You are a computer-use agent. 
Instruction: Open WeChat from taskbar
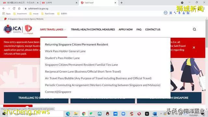[92, 114]
